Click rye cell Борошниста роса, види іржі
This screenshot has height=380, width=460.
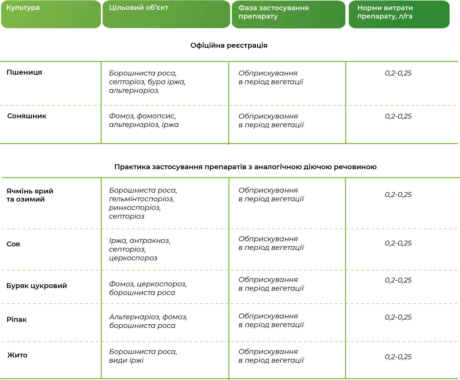(x=143, y=356)
